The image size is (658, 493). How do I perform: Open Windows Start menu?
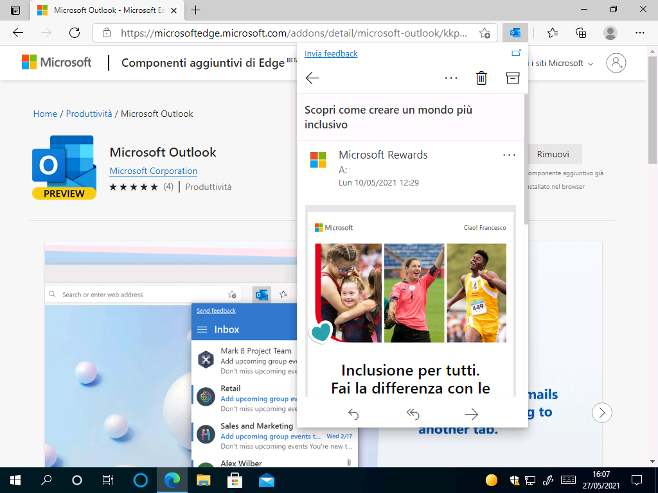pos(15,480)
